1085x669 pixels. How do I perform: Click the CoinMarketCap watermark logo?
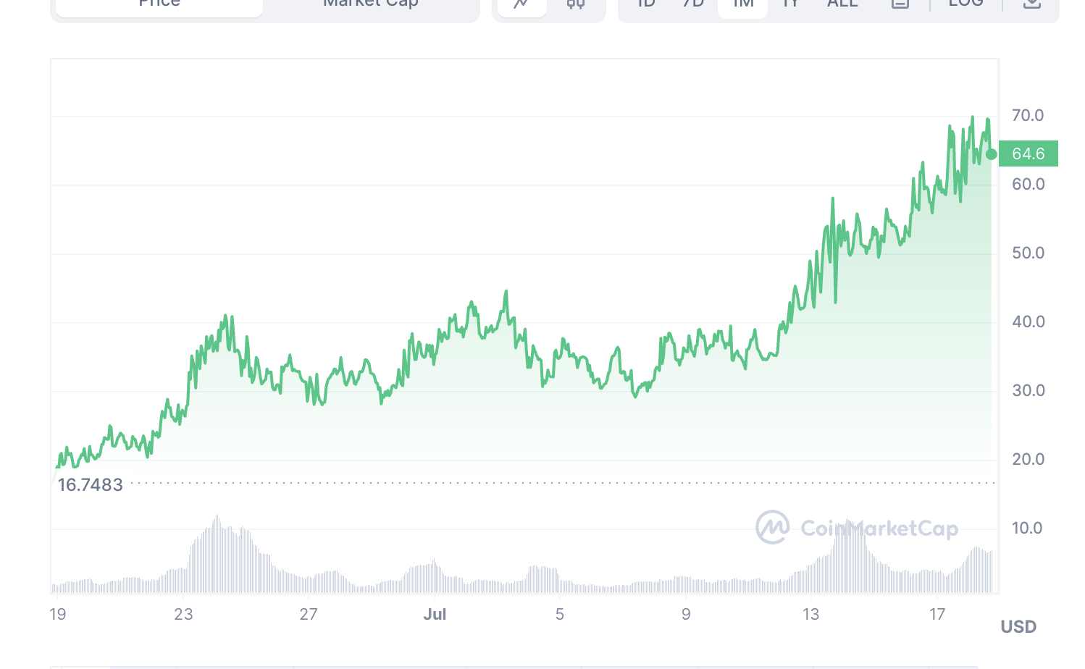(x=857, y=527)
